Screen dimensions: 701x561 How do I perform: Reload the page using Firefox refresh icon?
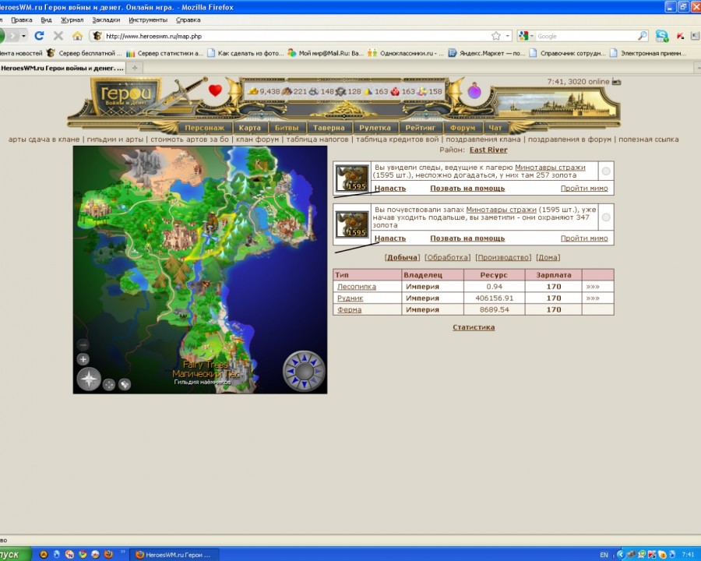(39, 36)
